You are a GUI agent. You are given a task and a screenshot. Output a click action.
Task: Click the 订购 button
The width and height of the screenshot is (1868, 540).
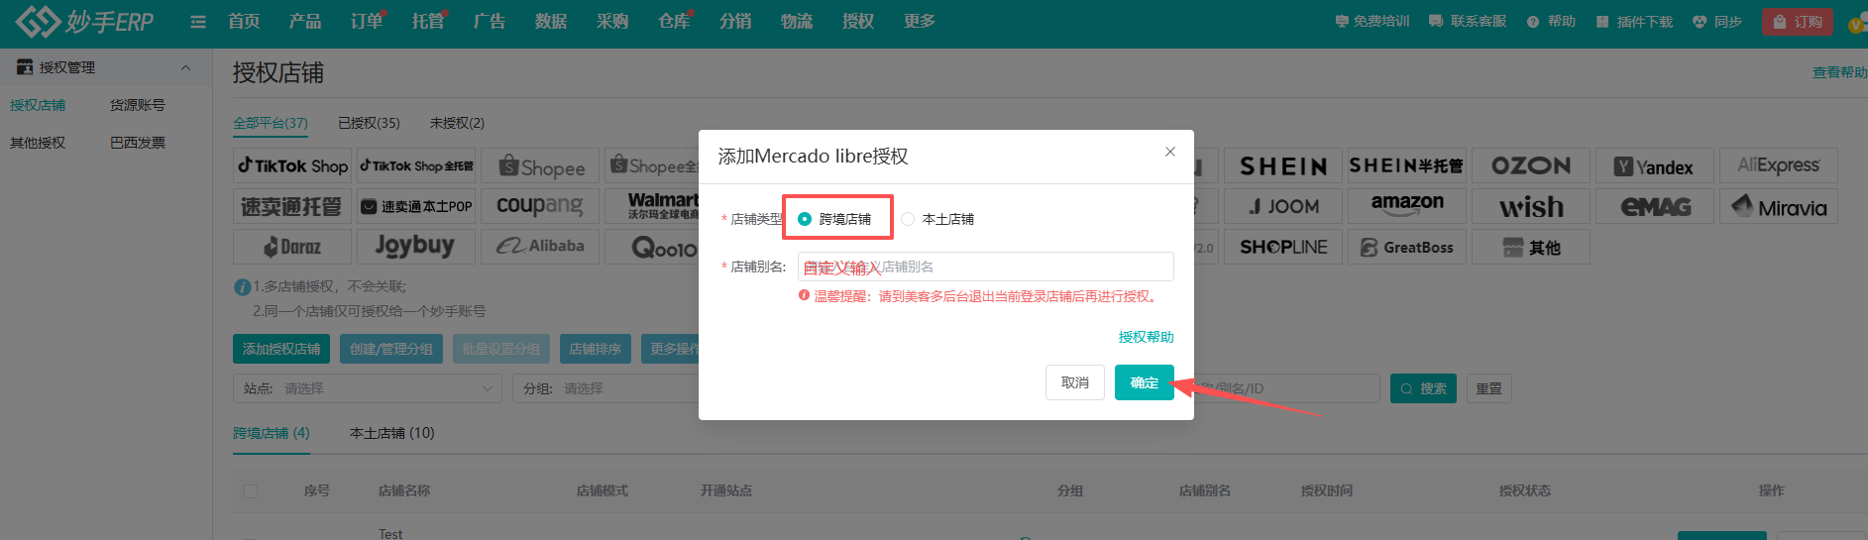click(x=1798, y=21)
